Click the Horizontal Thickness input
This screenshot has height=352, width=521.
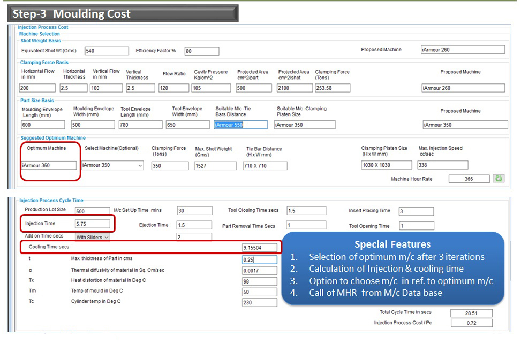click(73, 88)
